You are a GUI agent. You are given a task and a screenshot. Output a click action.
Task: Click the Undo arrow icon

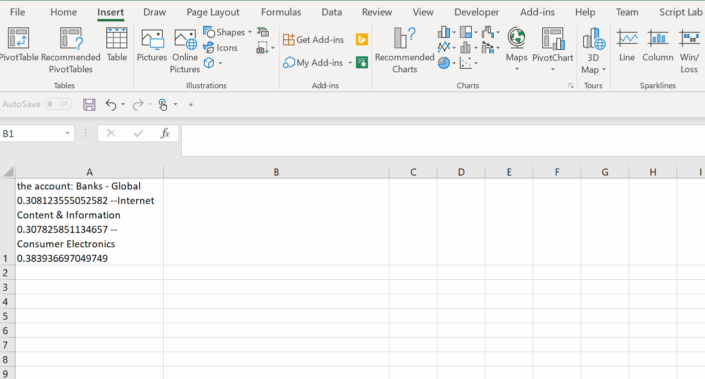click(x=110, y=104)
